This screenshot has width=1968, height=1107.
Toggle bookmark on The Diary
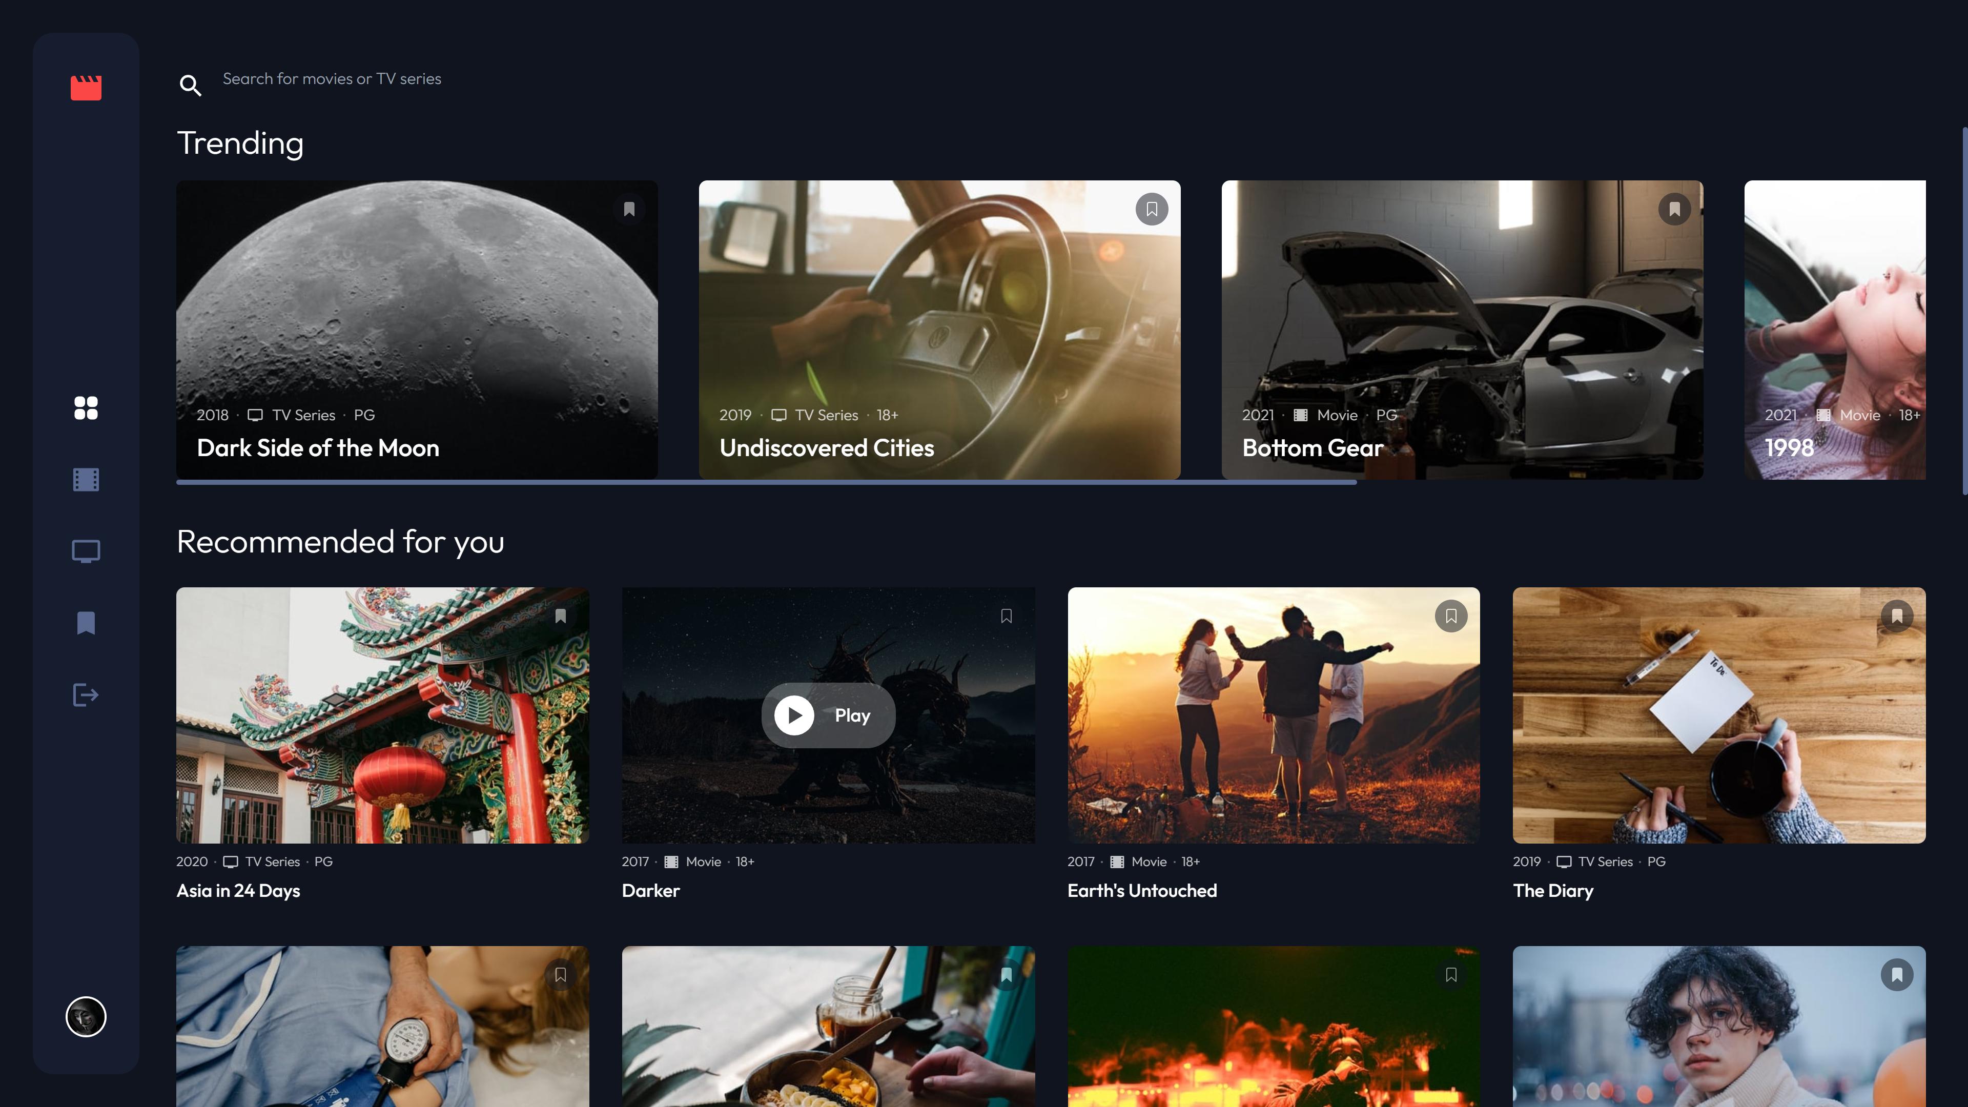click(1896, 616)
